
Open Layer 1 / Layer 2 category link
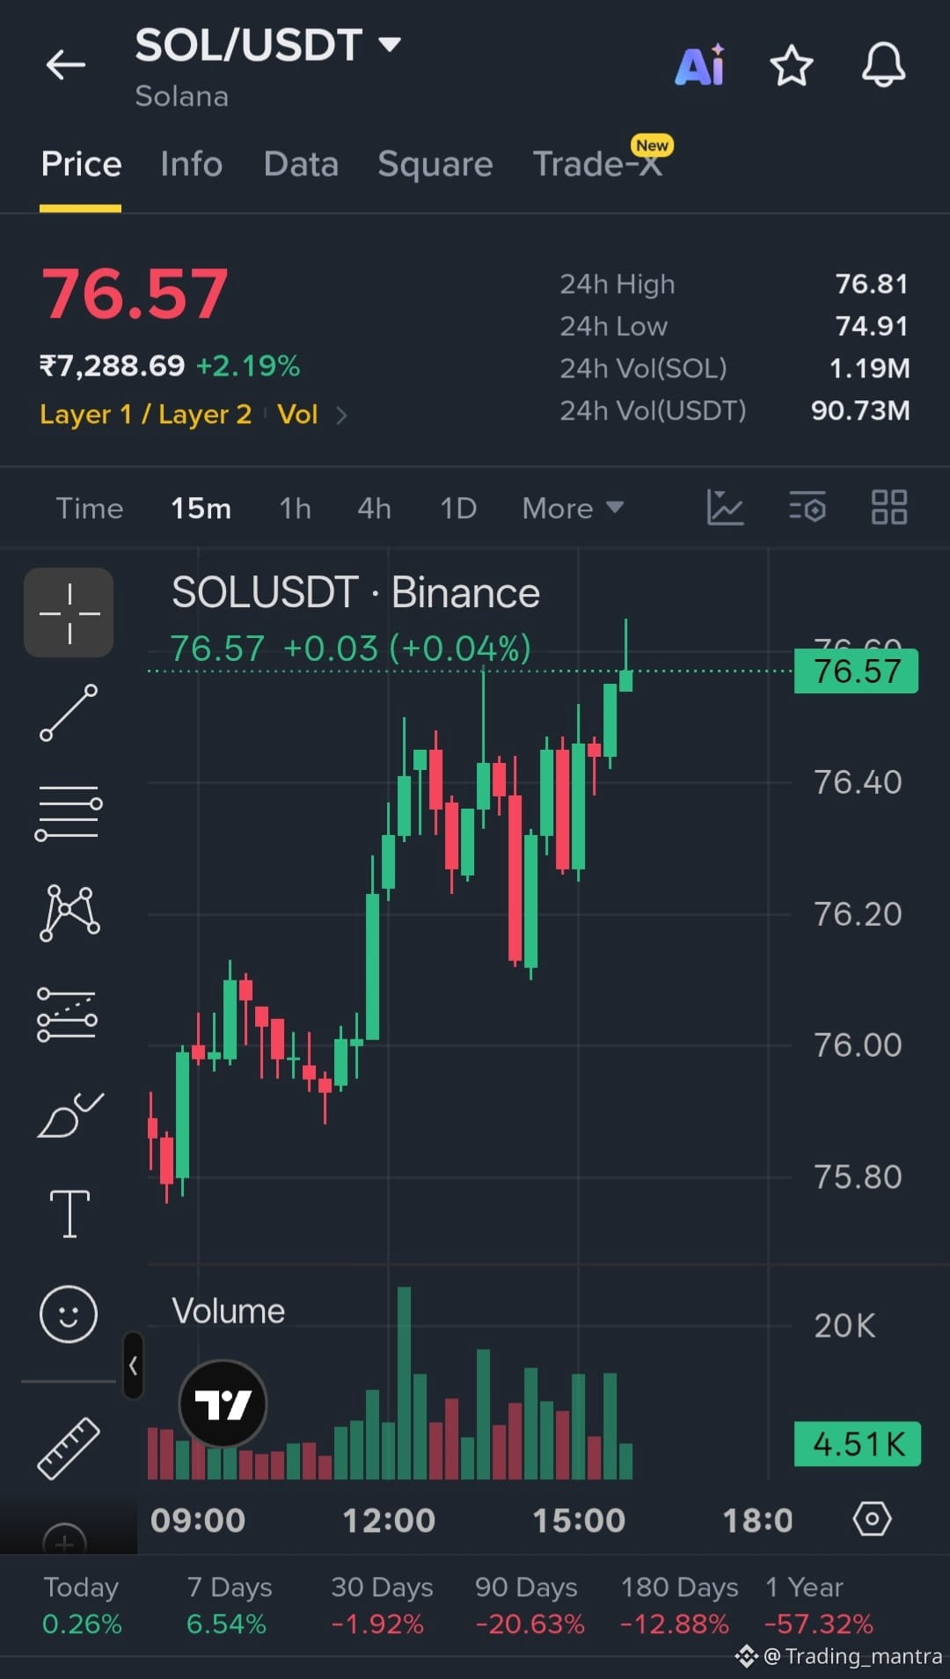pos(146,414)
